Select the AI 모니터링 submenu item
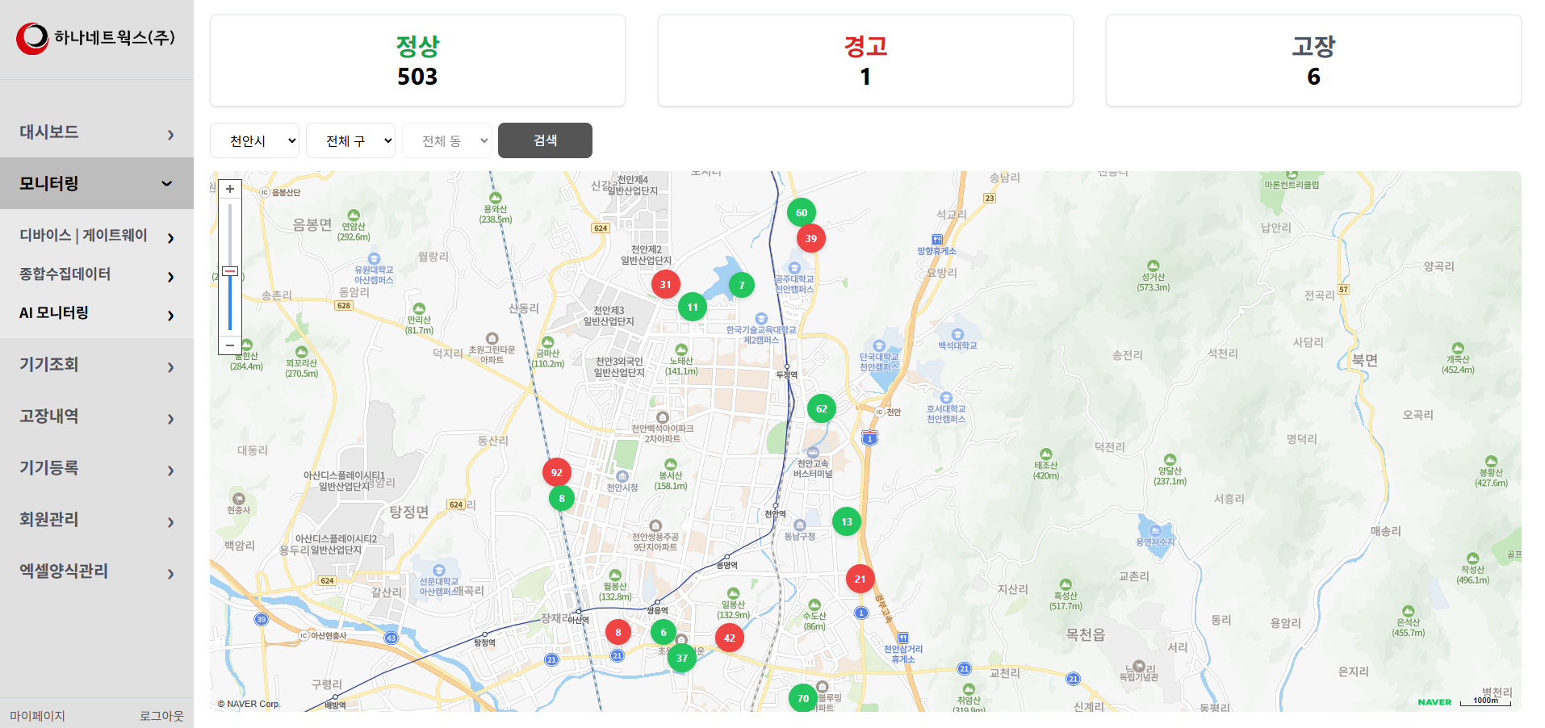1545x728 pixels. tap(97, 313)
